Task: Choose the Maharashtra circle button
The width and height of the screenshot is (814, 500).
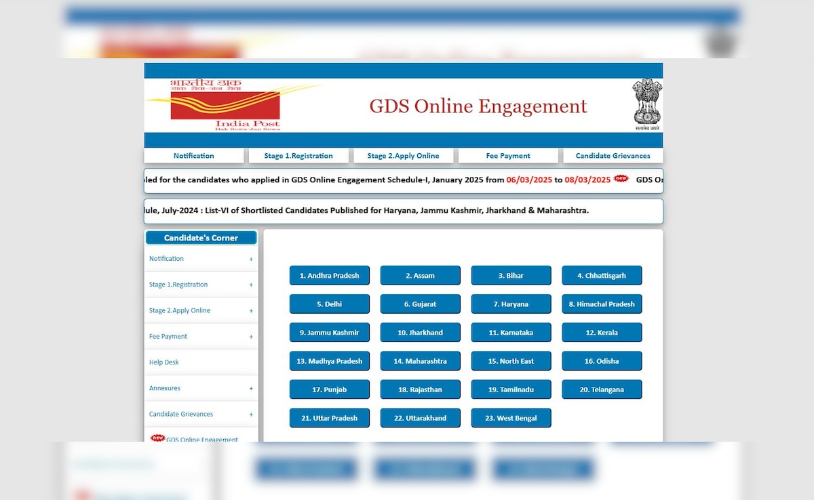Action: pos(420,361)
